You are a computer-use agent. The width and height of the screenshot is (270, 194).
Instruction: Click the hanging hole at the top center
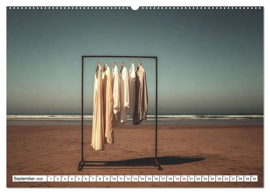[x=135, y=8]
